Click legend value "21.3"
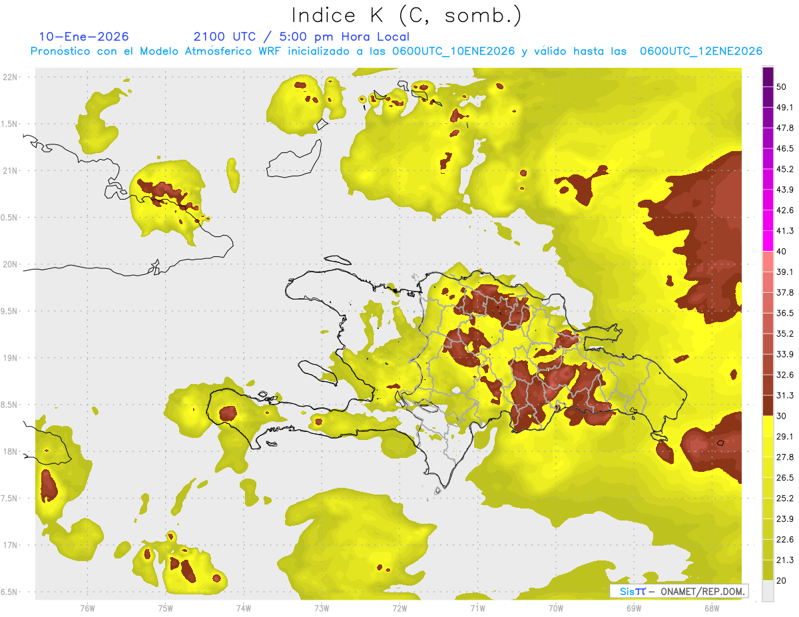Image resolution: width=799 pixels, height=617 pixels. coord(785,560)
